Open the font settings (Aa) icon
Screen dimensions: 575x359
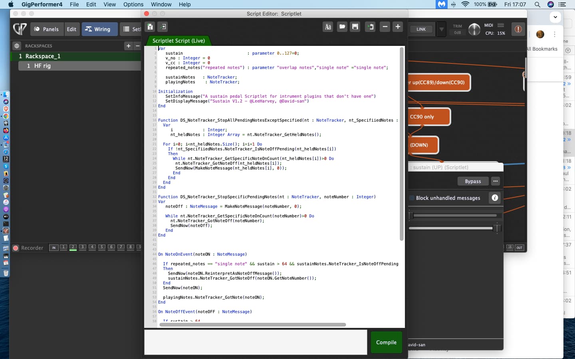[328, 27]
